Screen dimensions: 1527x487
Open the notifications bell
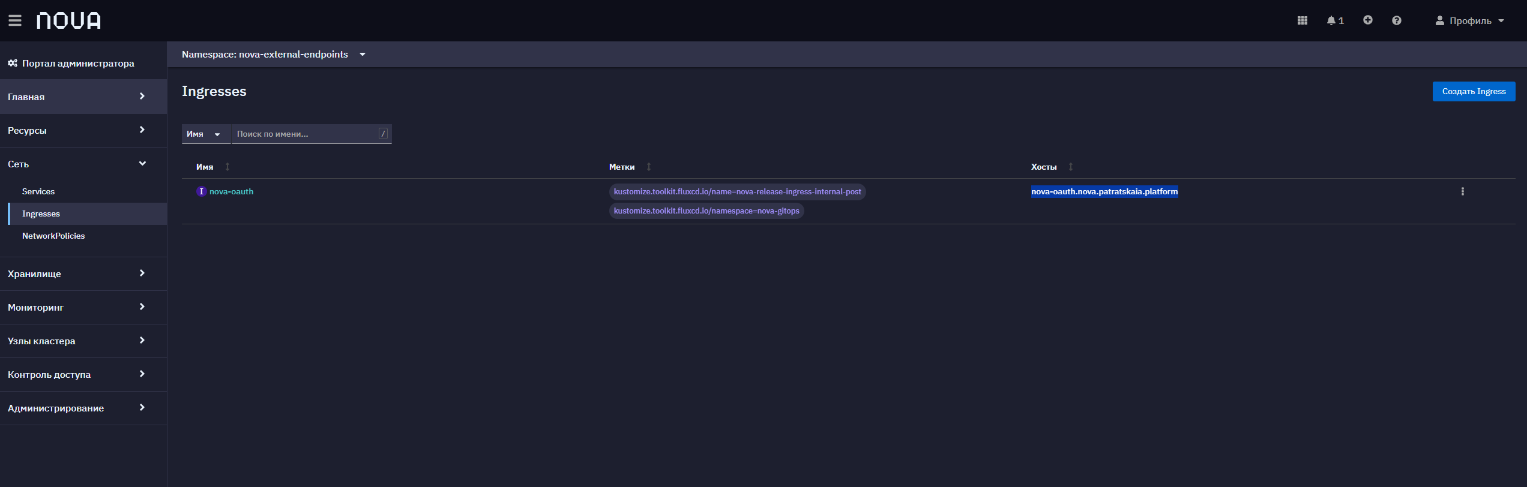1335,20
